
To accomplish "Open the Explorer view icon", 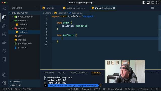I will 4,17.
